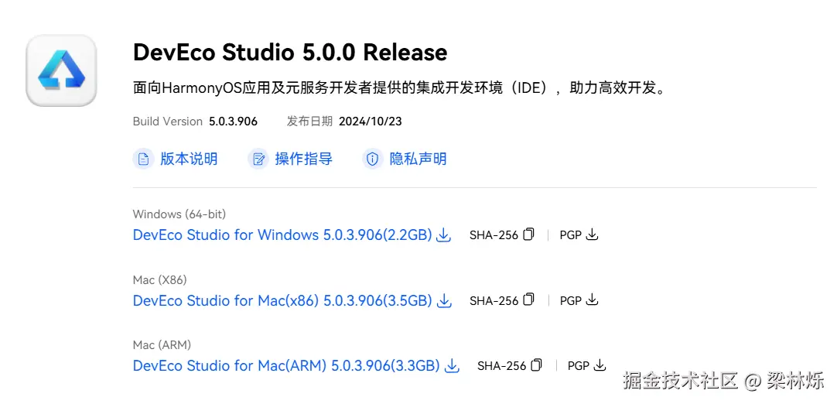Click download icon for Mac(ARM) installer
The width and height of the screenshot is (837, 404).
coord(452,366)
